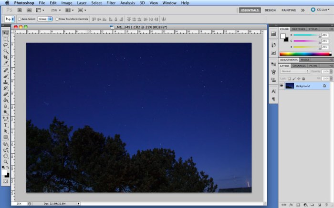The image size is (334, 208).
Task: Select the Type tool
Action: pos(6,125)
